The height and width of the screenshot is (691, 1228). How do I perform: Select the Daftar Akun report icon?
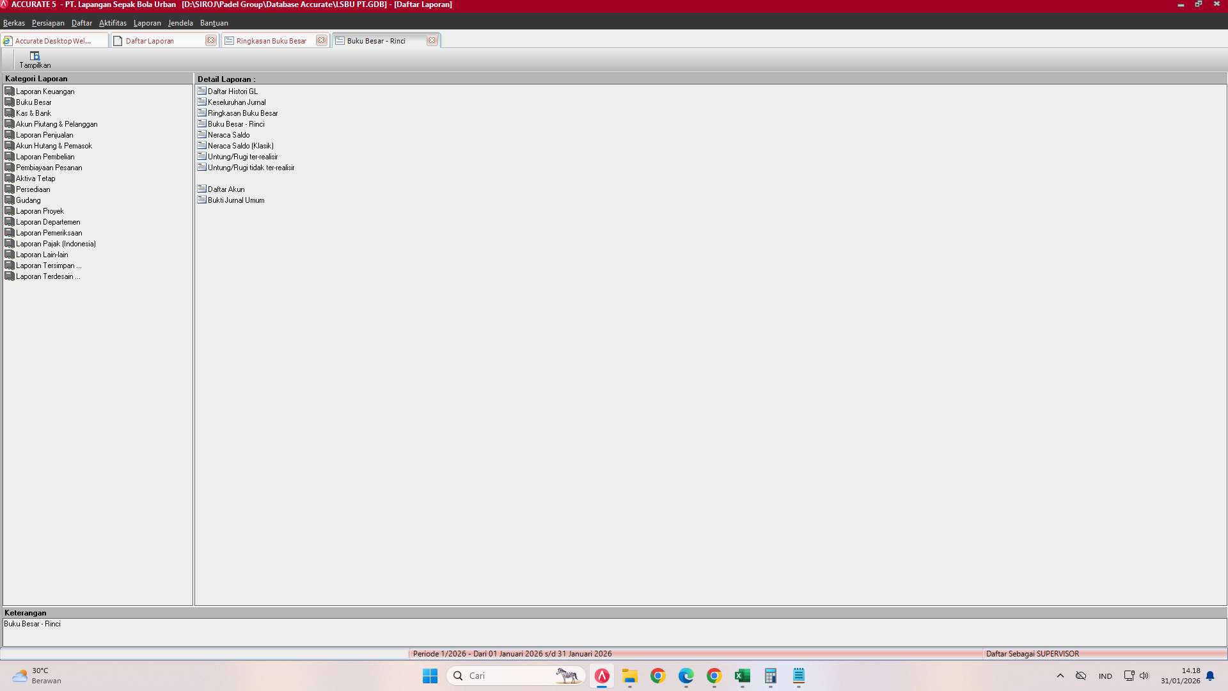tap(202, 189)
